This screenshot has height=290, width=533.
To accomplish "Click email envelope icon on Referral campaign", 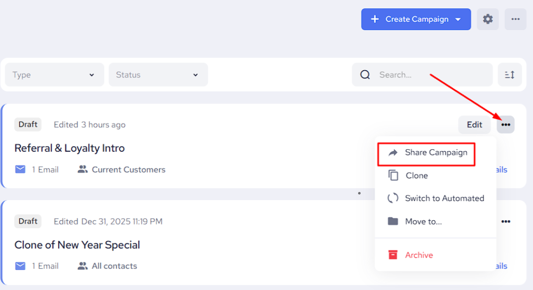I will tap(20, 169).
